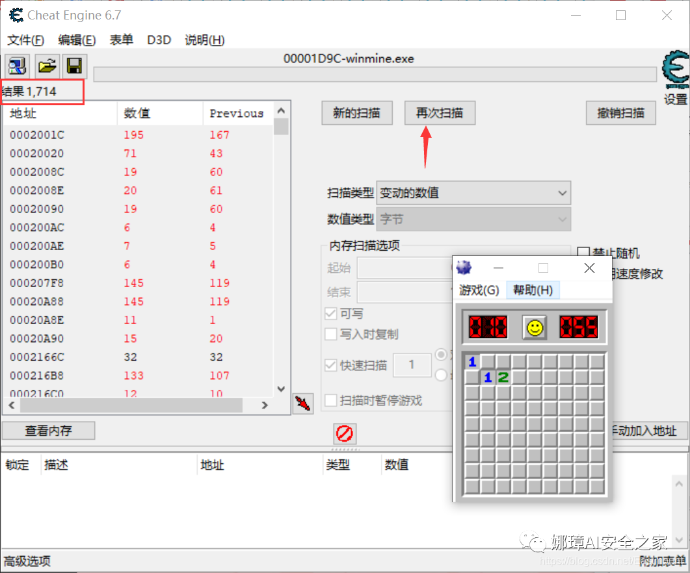Open the 文件(F) menu

pyautogui.click(x=25, y=40)
